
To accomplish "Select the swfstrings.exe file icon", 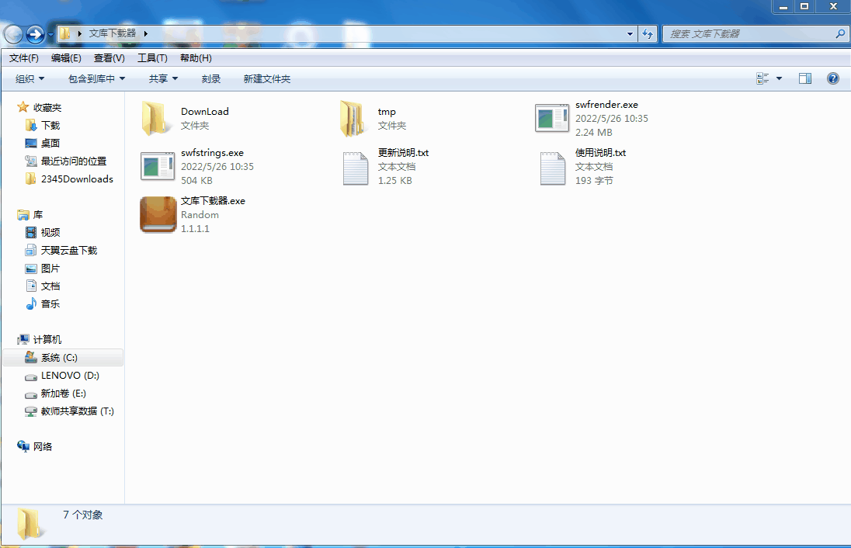I will tap(158, 167).
